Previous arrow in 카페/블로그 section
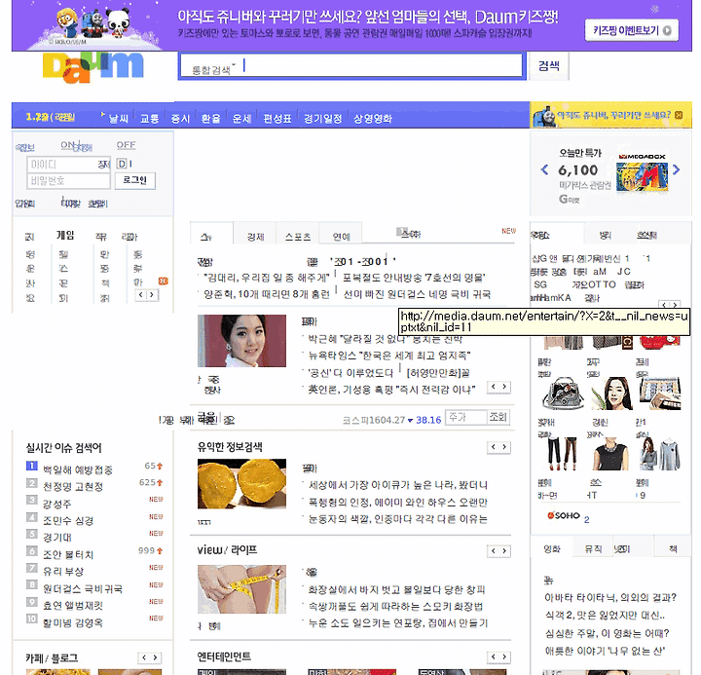 (x=144, y=657)
